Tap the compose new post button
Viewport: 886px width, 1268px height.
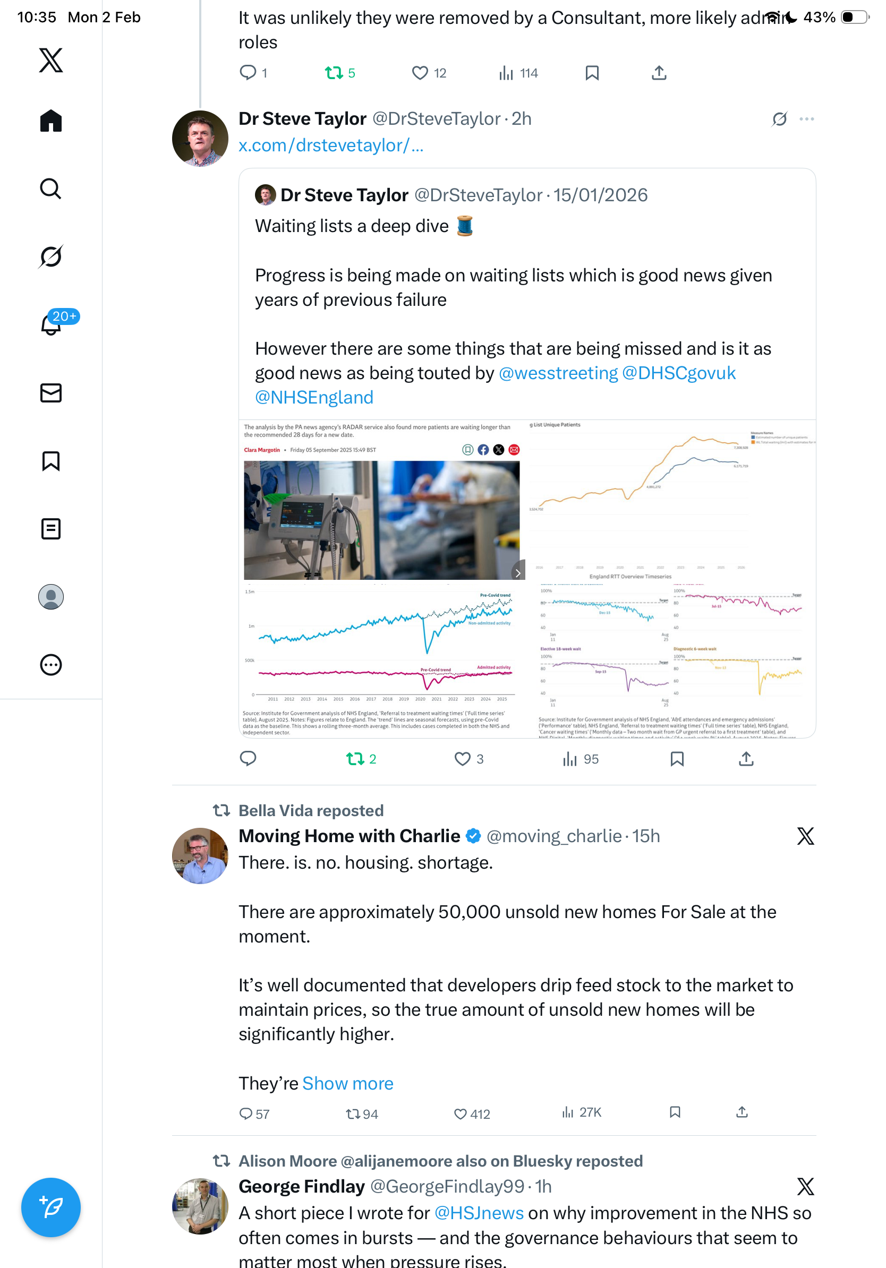(51, 1207)
